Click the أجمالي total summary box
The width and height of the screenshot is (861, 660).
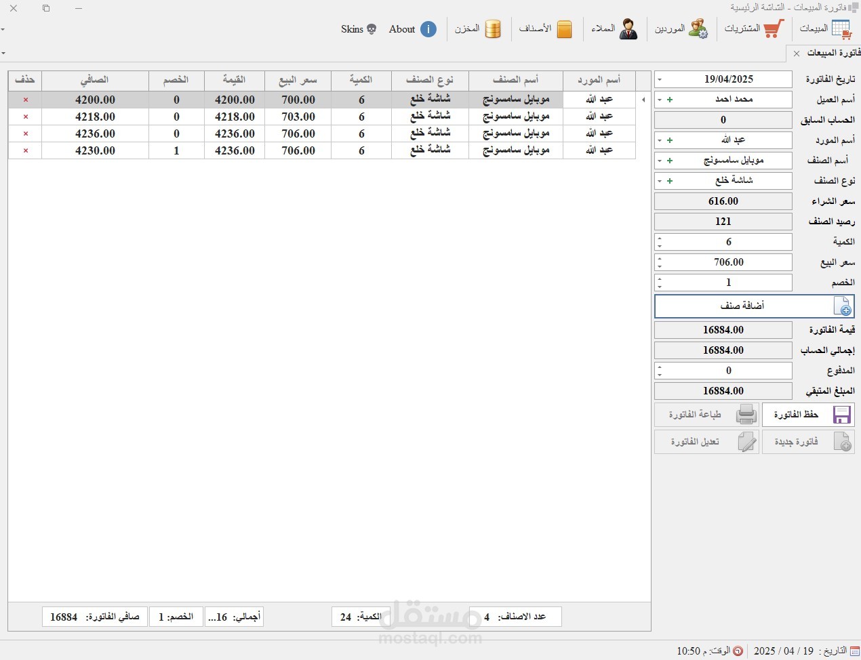coord(234,617)
